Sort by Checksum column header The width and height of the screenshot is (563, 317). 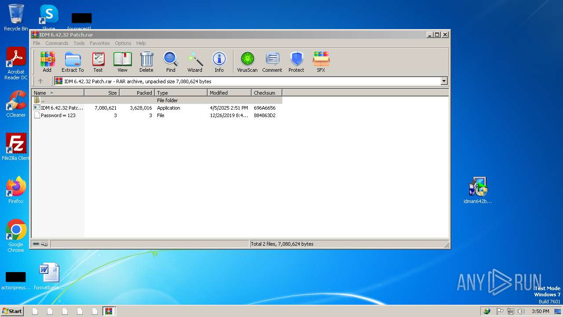(x=267, y=93)
